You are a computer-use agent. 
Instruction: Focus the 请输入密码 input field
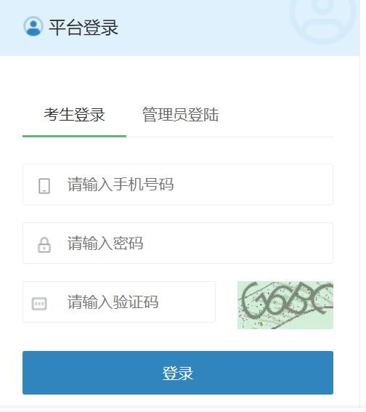(178, 243)
